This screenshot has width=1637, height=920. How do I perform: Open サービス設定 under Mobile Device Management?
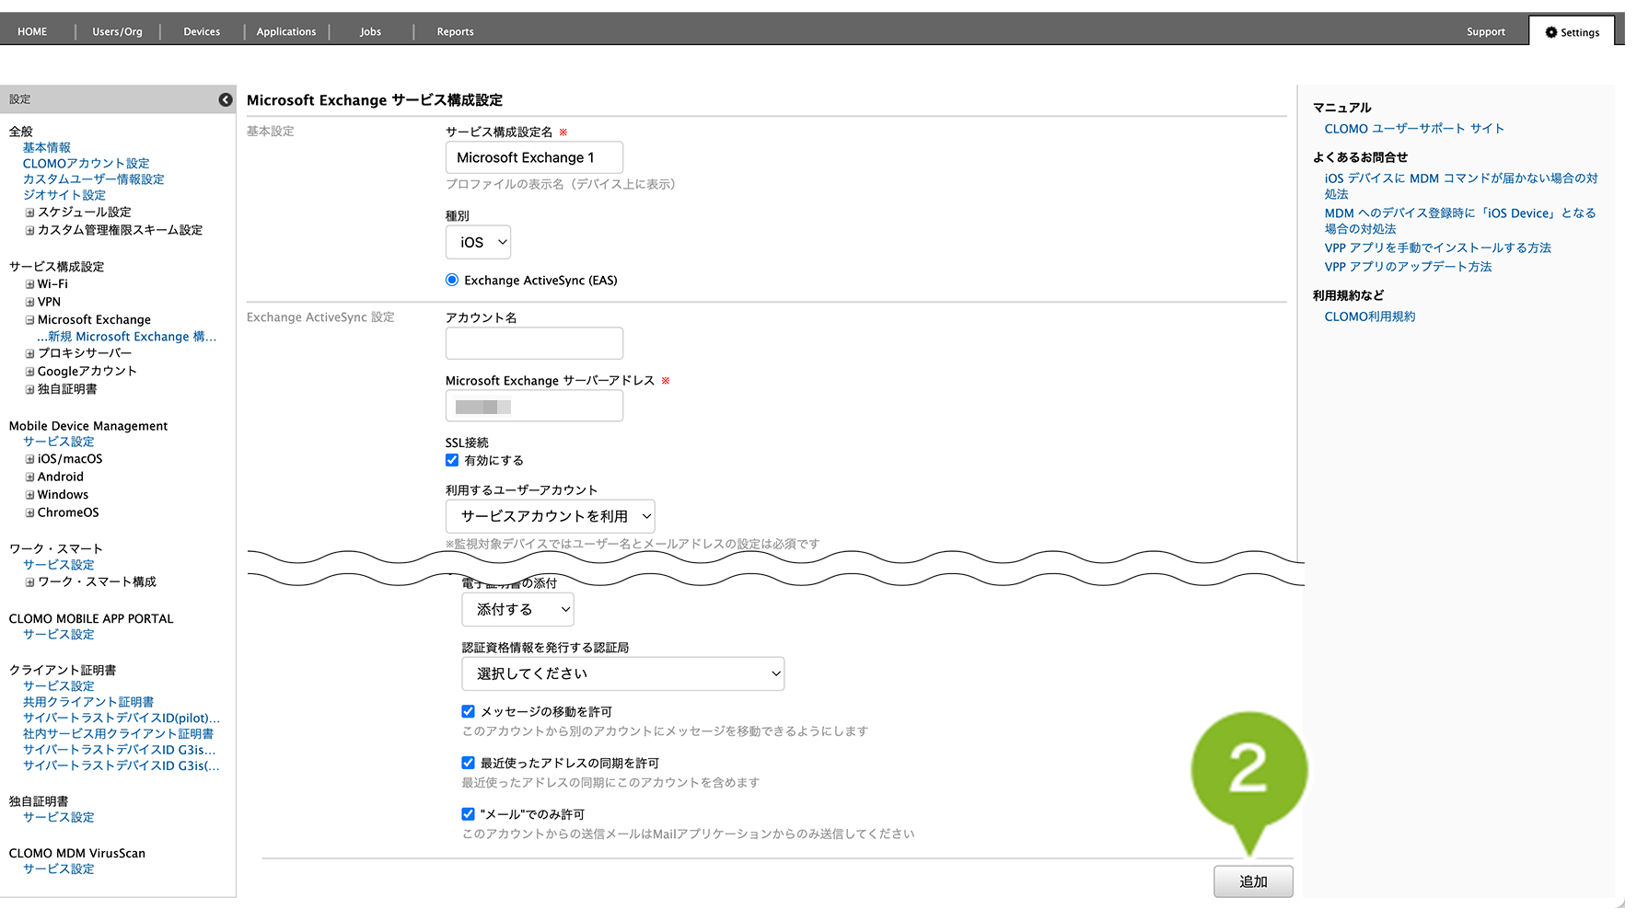click(x=59, y=442)
